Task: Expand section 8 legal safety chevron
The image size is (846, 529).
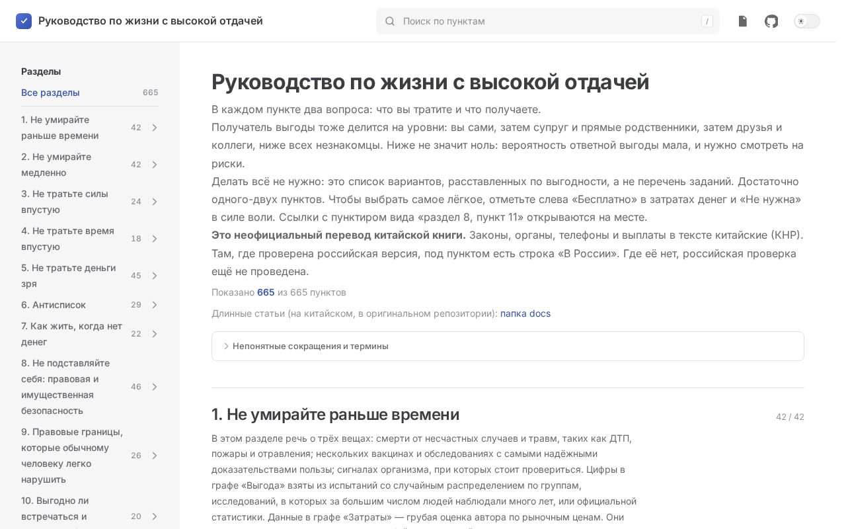Action: pyautogui.click(x=155, y=387)
